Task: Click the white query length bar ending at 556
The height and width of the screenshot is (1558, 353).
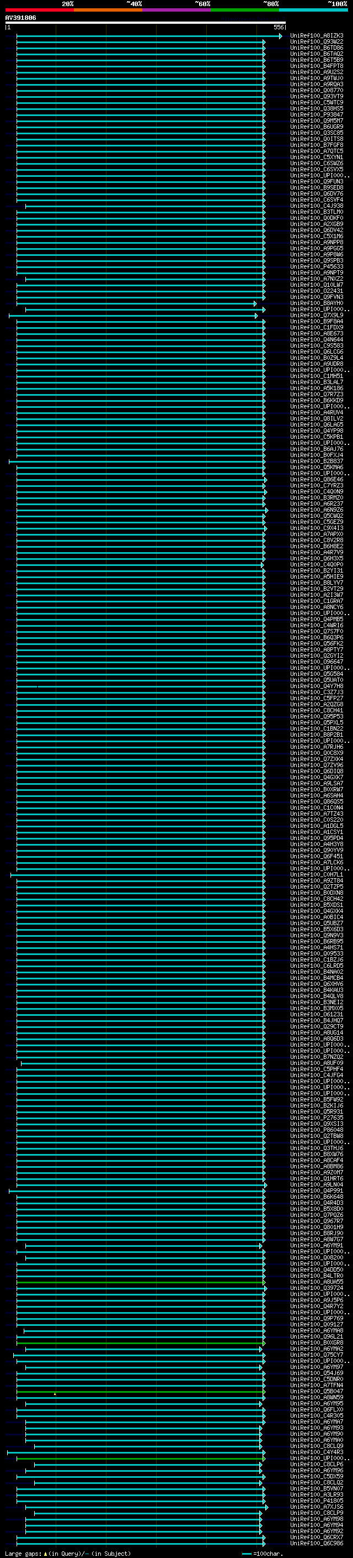Action: coord(146,22)
